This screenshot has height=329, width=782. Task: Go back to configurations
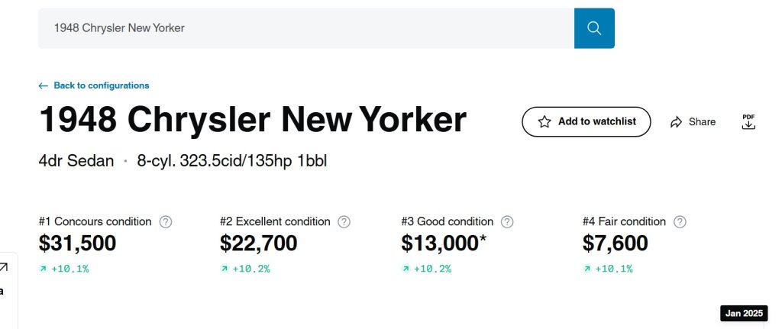94,85
